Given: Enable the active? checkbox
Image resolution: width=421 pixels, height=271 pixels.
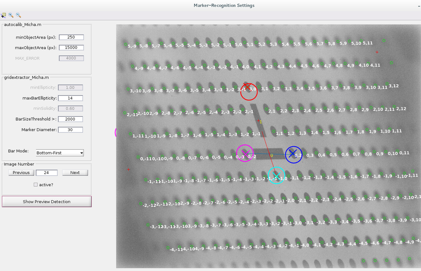Looking at the screenshot, I should tap(35, 184).
